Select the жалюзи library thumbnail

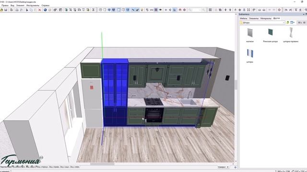click(x=250, y=35)
